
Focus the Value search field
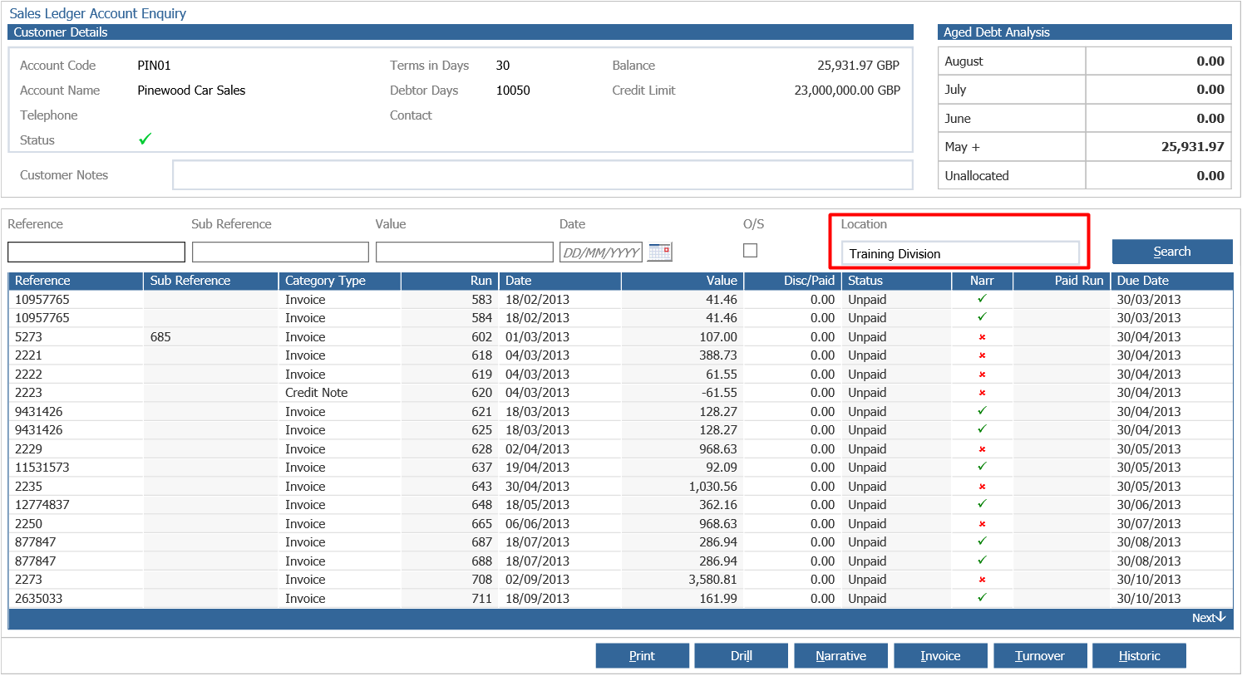click(x=465, y=252)
